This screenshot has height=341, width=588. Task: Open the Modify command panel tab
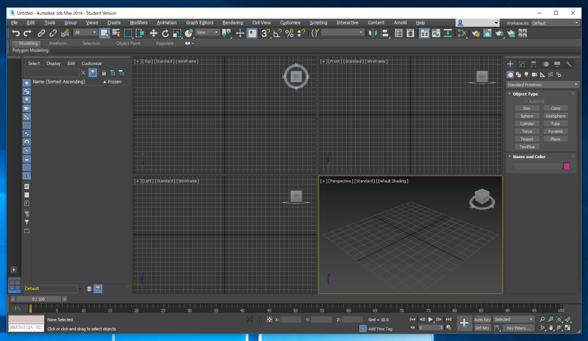click(522, 64)
